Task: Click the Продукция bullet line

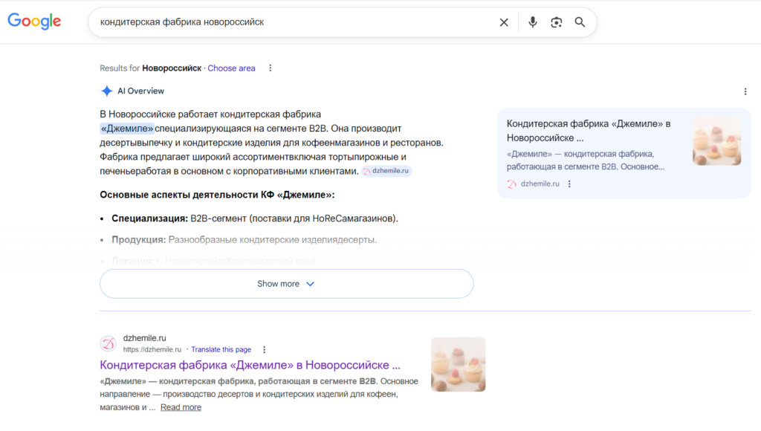Action: click(x=244, y=240)
